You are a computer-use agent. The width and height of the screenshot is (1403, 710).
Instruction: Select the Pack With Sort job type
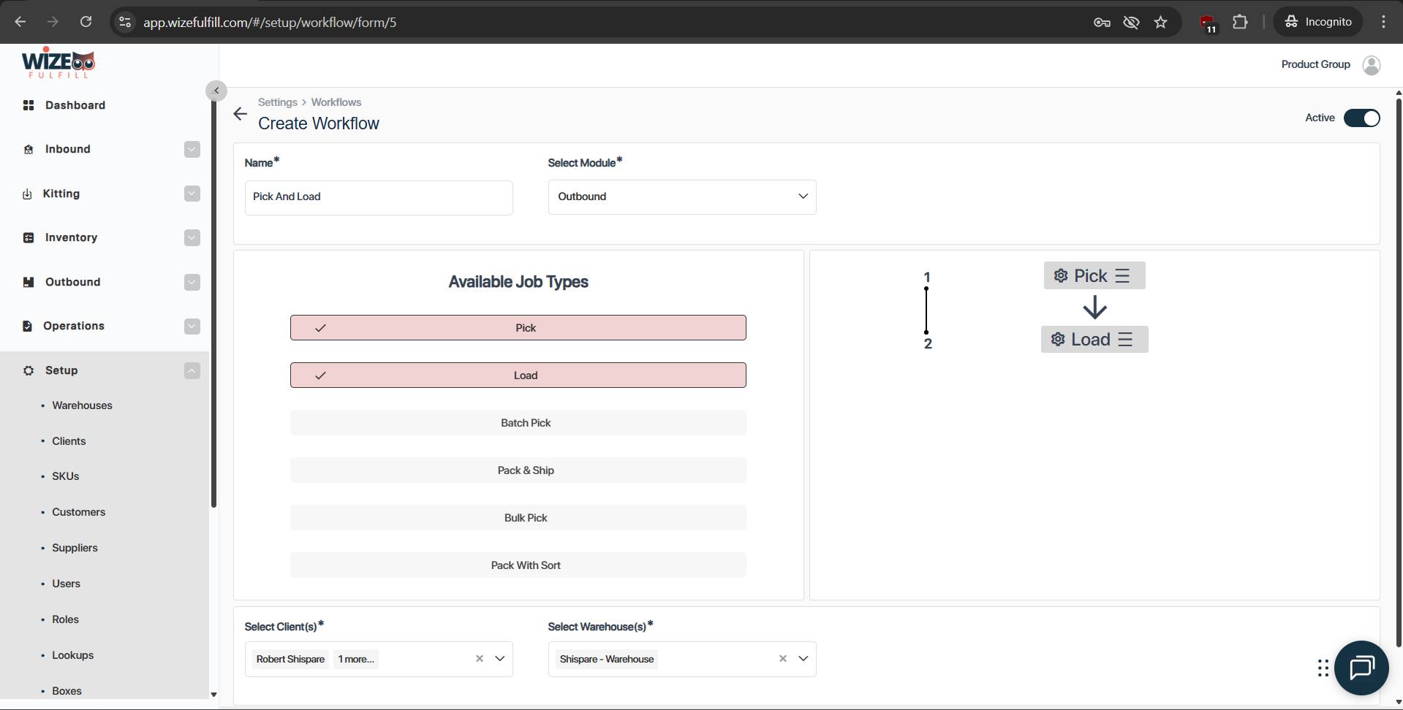518,565
